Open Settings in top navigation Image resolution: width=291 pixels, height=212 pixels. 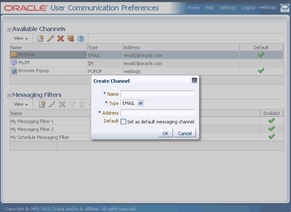[227, 8]
